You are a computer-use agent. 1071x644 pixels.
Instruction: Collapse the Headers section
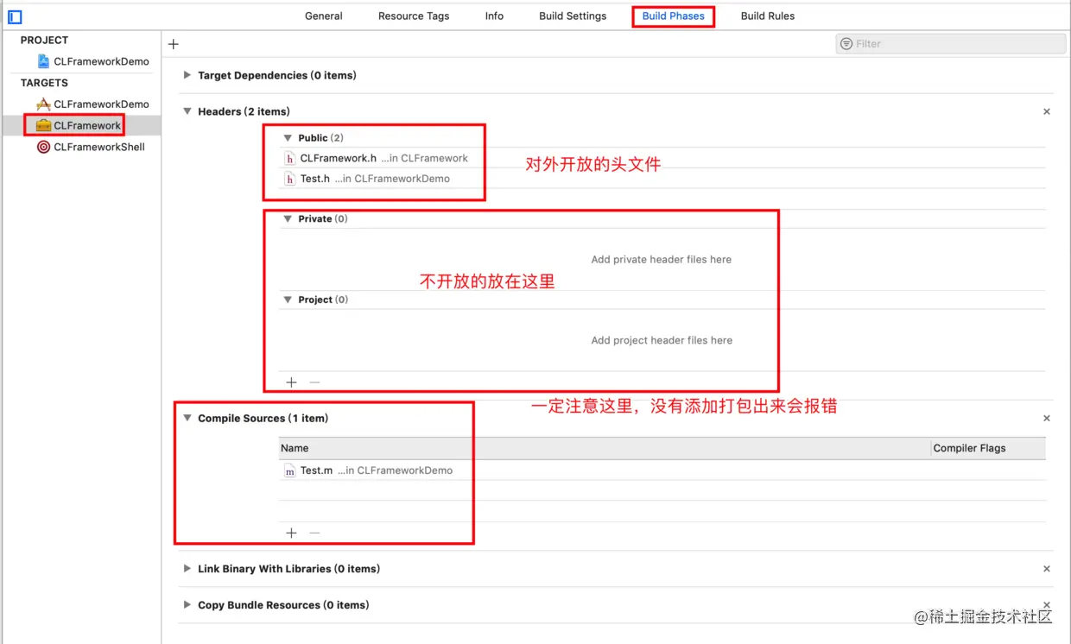[x=187, y=111]
